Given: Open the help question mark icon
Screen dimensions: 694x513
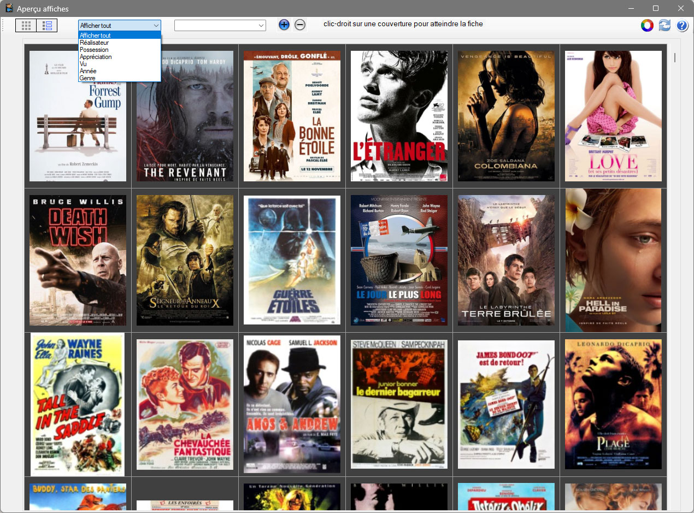Looking at the screenshot, I should [682, 26].
